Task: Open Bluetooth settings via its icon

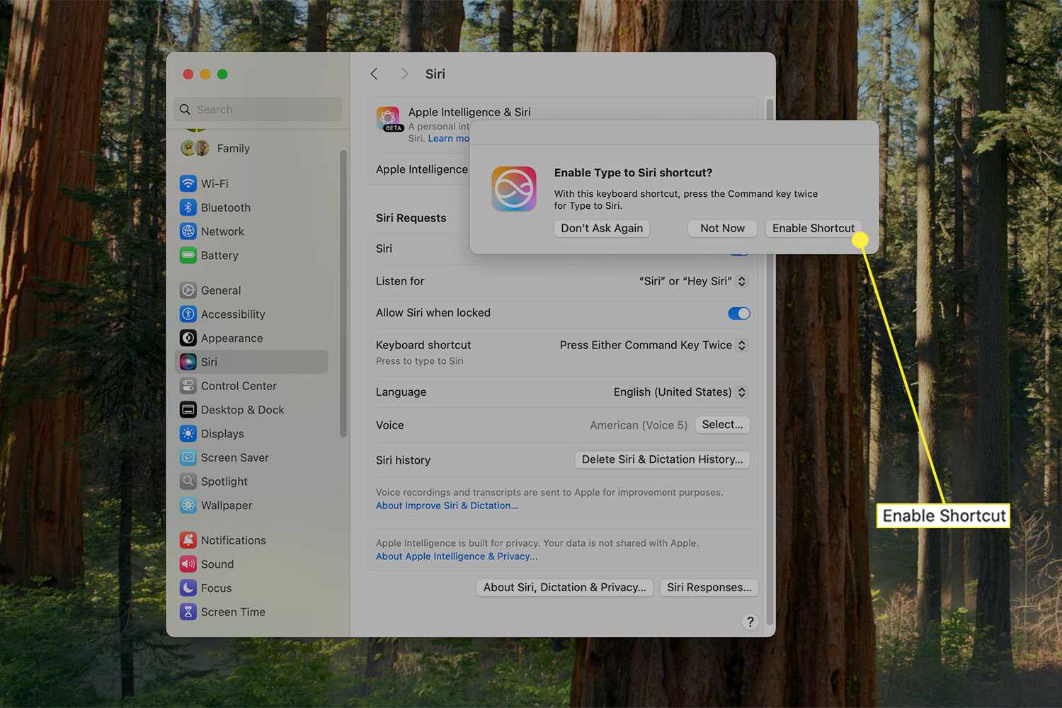Action: point(188,207)
